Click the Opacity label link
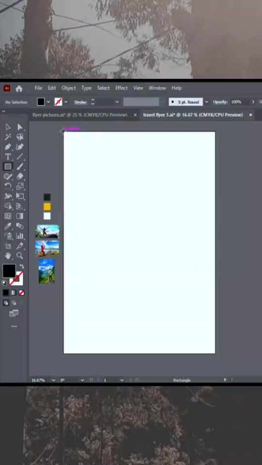The height and width of the screenshot is (465, 262). [220, 102]
